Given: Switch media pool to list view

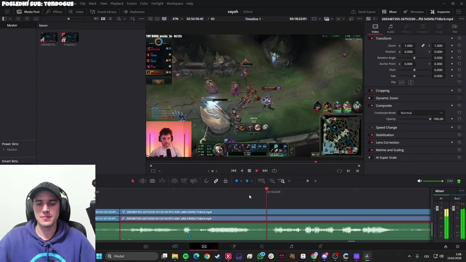Looking at the screenshot, I should point(110,19).
